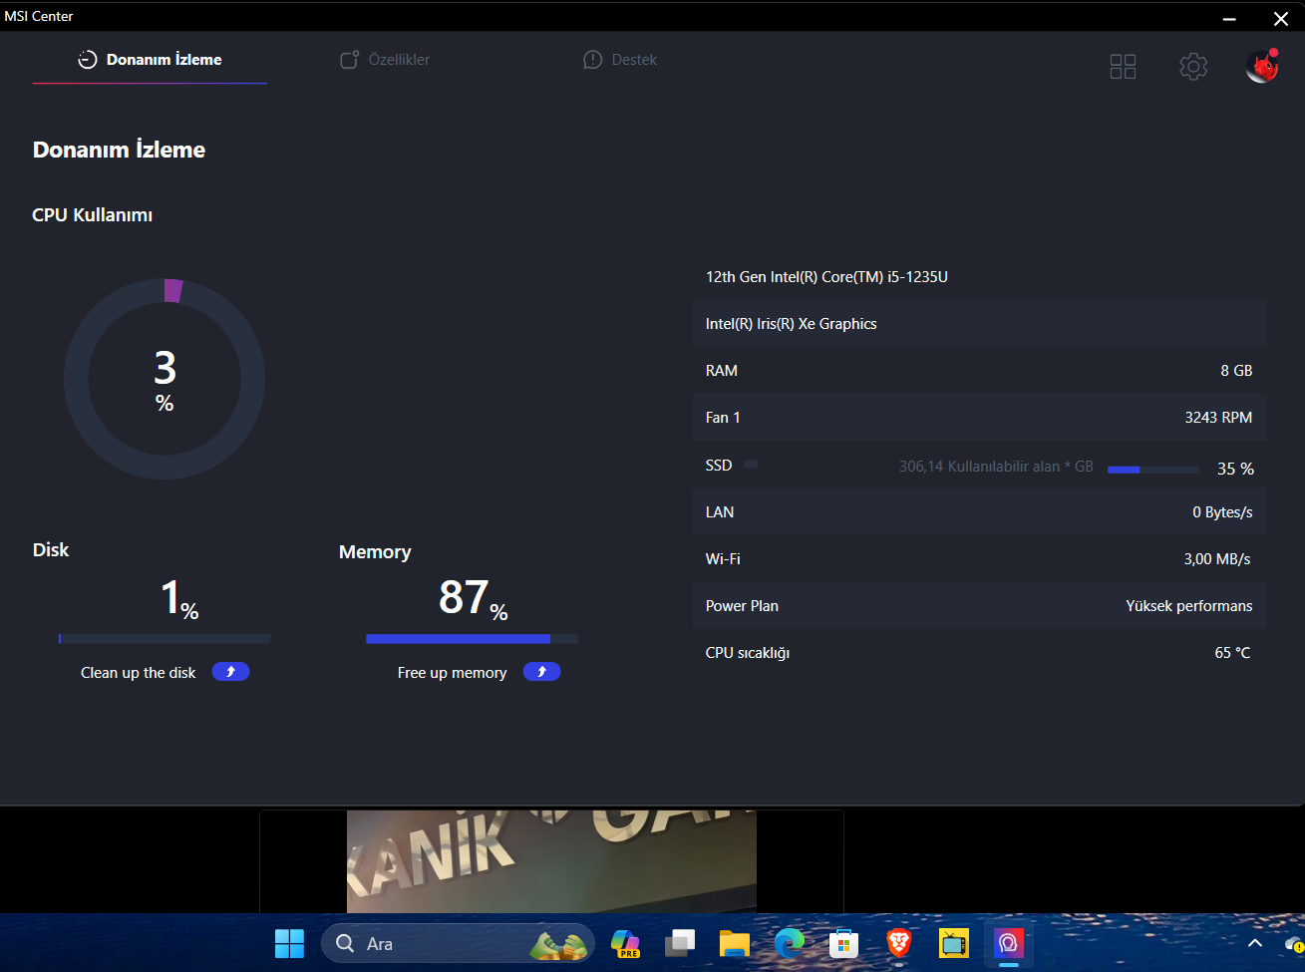Image resolution: width=1305 pixels, height=972 pixels.
Task: Open Task View on the taskbar
Action: coord(680,943)
